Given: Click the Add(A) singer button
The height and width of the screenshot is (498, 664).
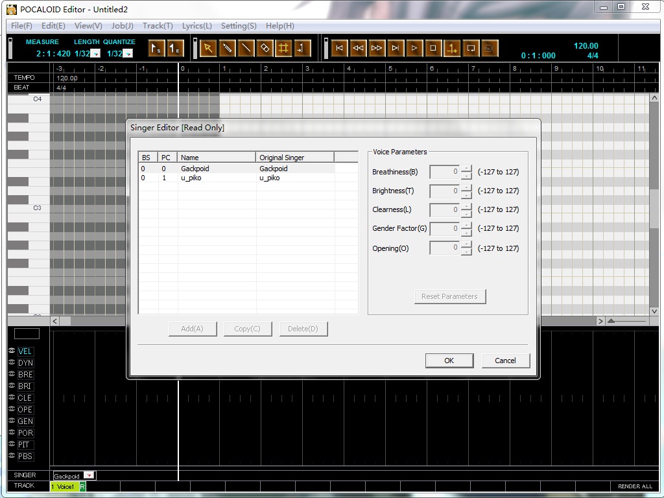Looking at the screenshot, I should tap(192, 329).
